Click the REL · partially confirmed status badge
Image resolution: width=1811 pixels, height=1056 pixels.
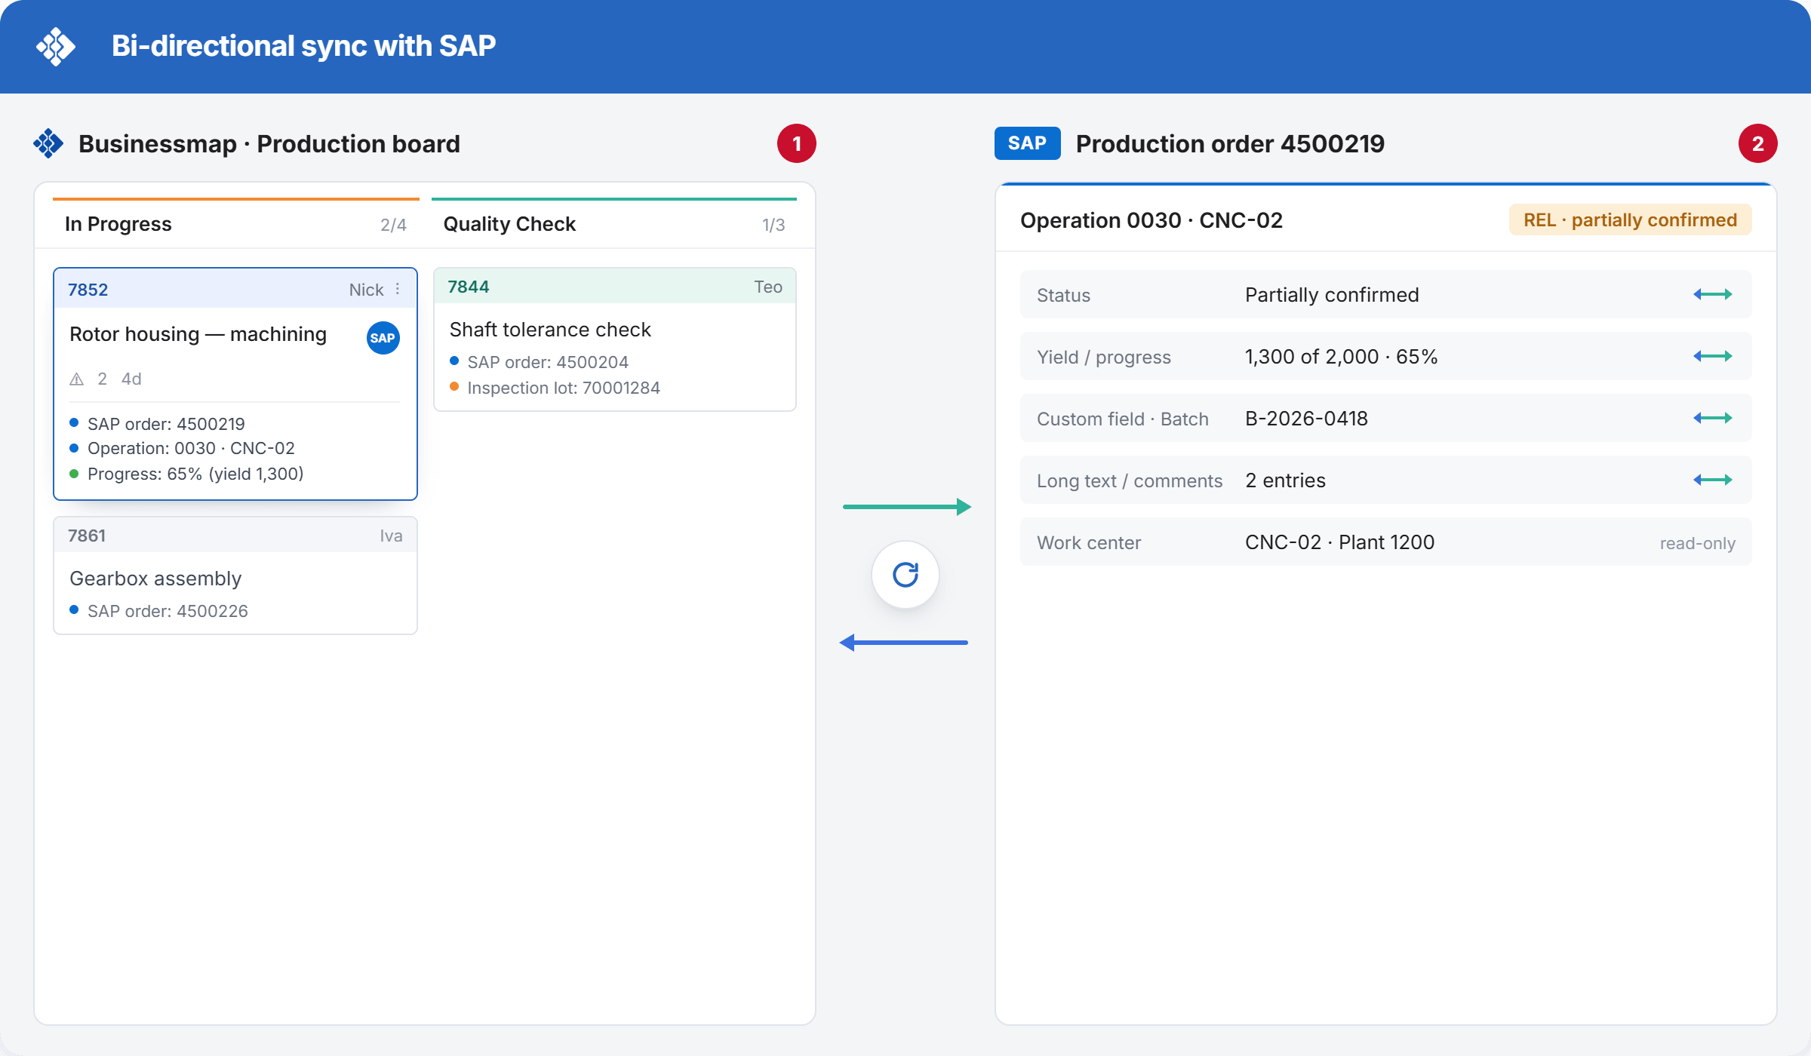(x=1630, y=219)
